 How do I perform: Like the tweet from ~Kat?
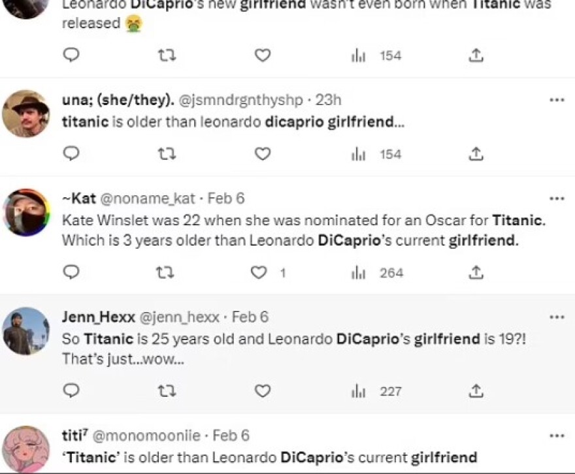[259, 272]
